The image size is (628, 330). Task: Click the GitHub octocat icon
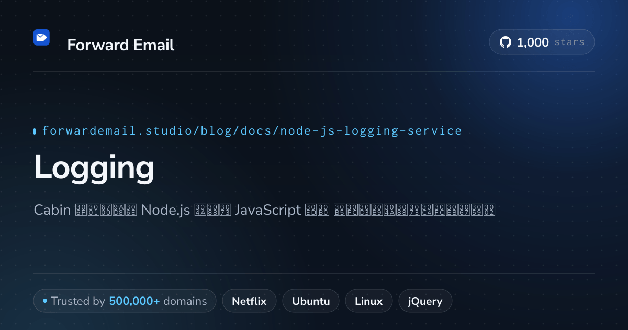pos(506,42)
